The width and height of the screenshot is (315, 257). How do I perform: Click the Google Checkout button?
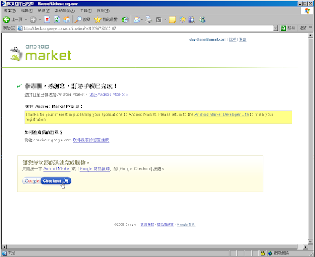tap(47, 181)
